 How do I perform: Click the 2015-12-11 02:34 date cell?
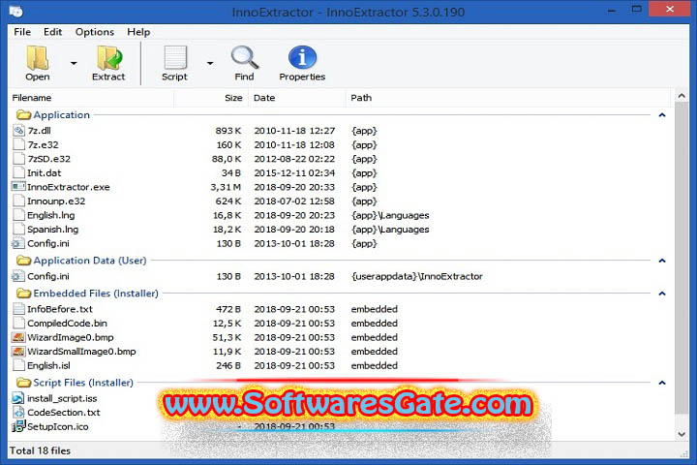pyautogui.click(x=294, y=172)
